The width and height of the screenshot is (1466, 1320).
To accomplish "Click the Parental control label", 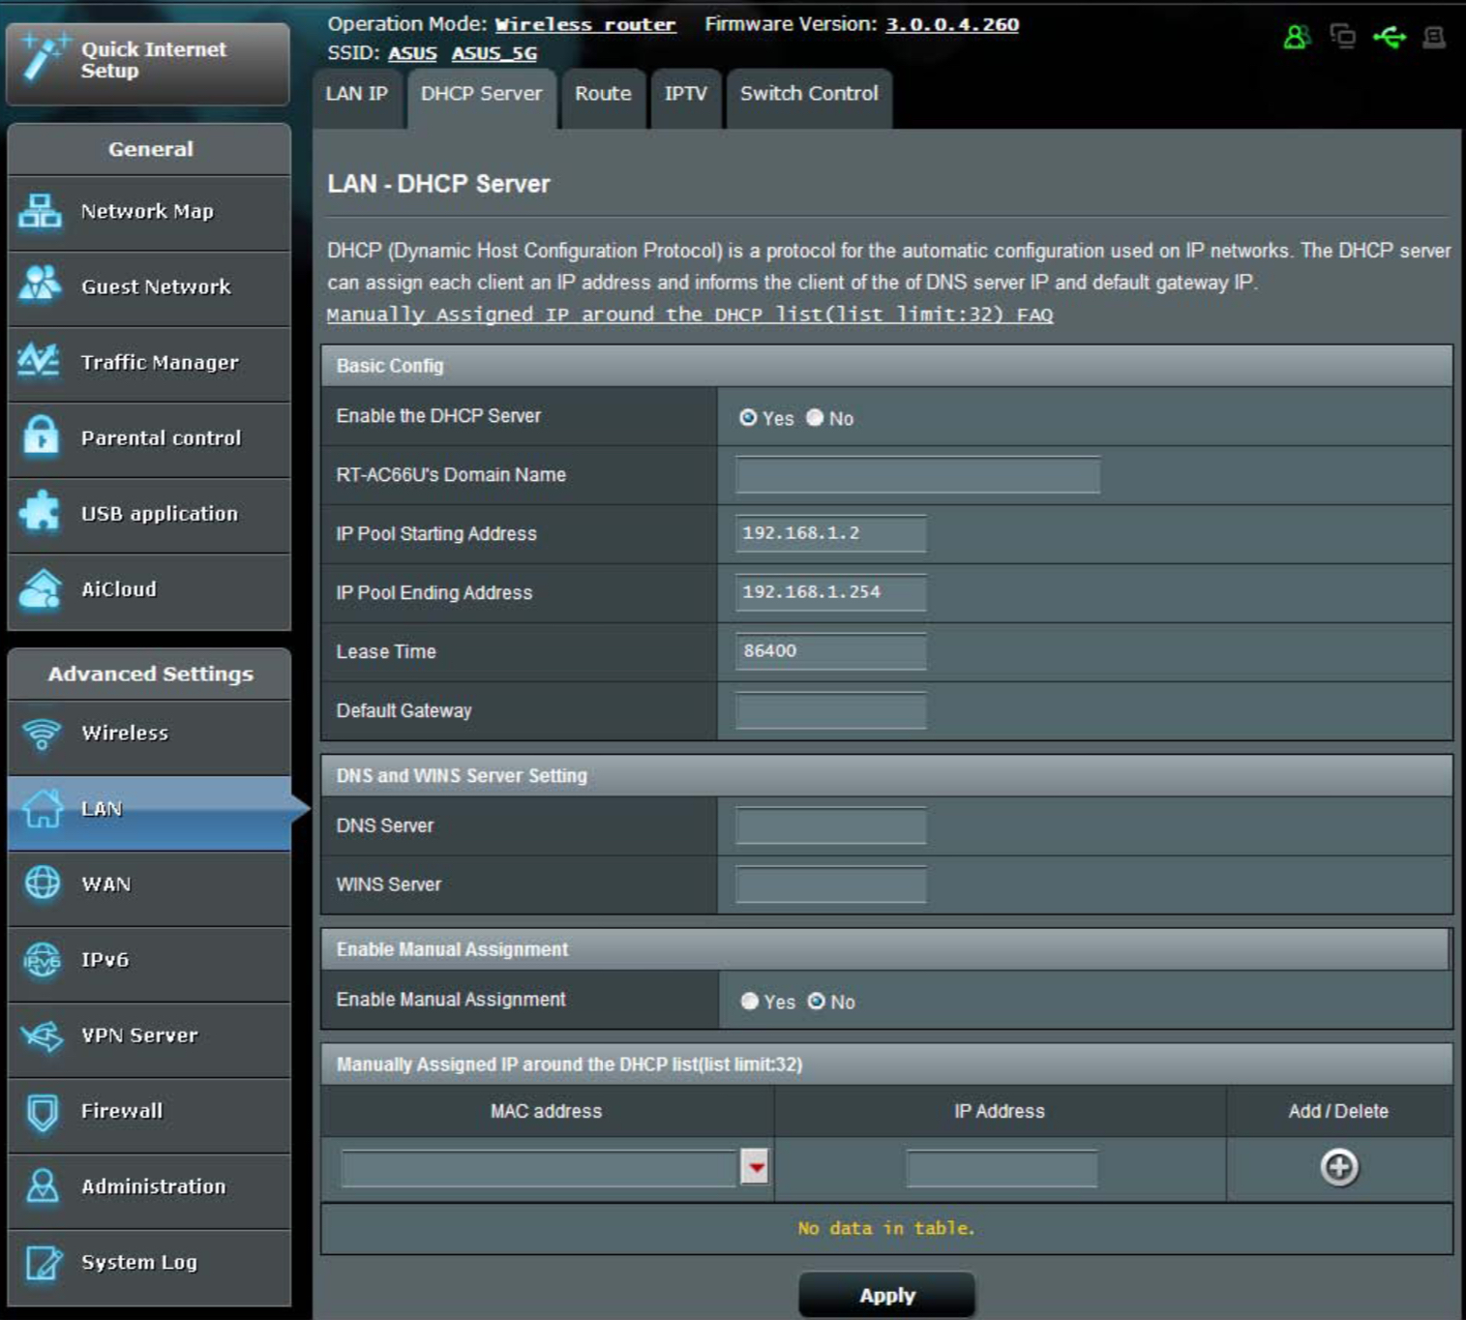I will (161, 437).
